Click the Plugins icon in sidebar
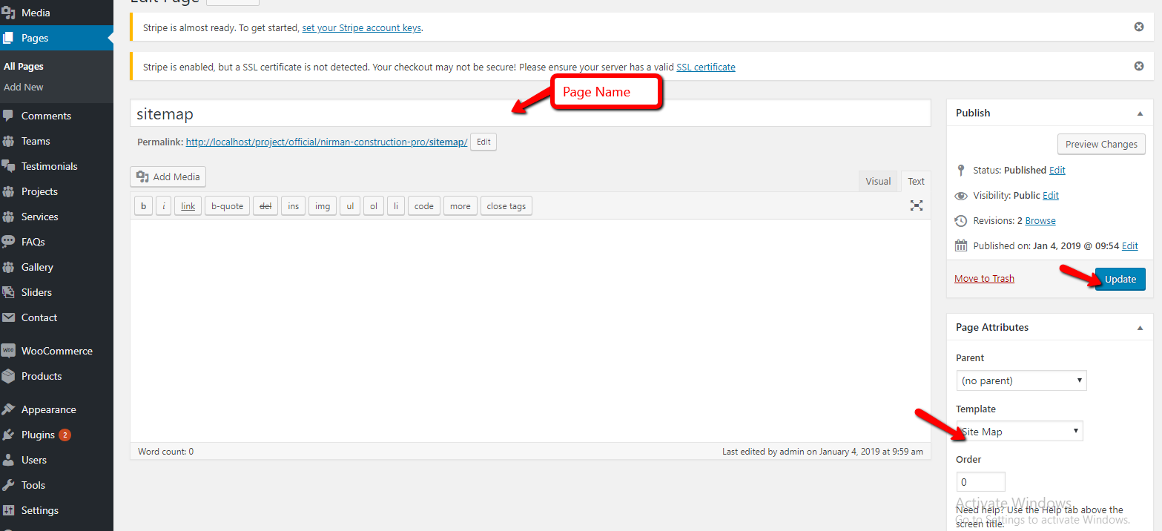Image resolution: width=1162 pixels, height=531 pixels. (x=9, y=435)
